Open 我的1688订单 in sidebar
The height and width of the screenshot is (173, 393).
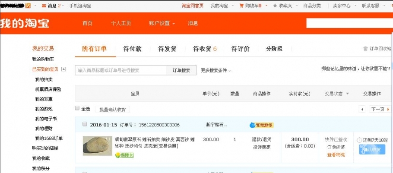pyautogui.click(x=49, y=138)
